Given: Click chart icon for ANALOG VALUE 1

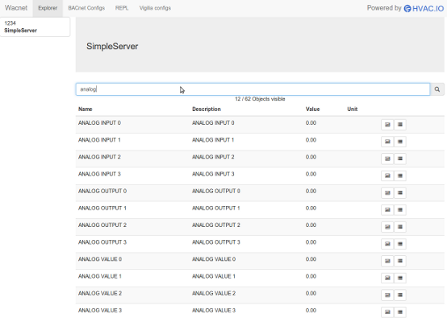Looking at the screenshot, I should click(x=387, y=278).
